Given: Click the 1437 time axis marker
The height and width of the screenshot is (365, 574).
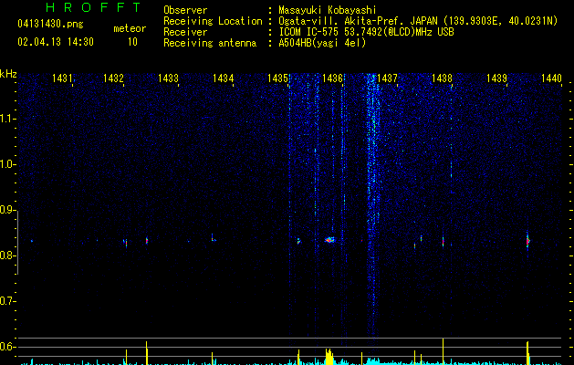Looking at the screenshot, I should coord(387,78).
